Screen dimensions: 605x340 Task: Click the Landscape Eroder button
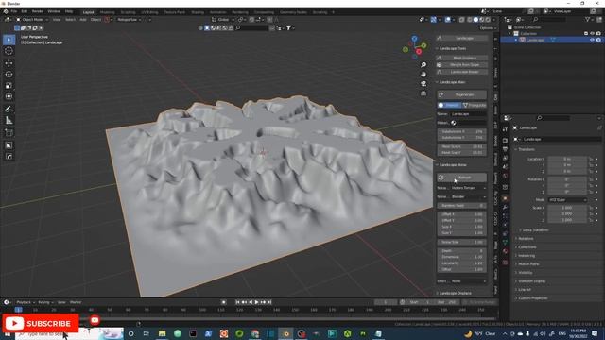coord(462,72)
